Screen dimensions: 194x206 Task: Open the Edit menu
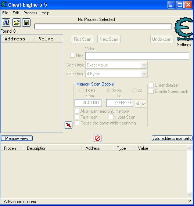pyautogui.click(x=16, y=13)
